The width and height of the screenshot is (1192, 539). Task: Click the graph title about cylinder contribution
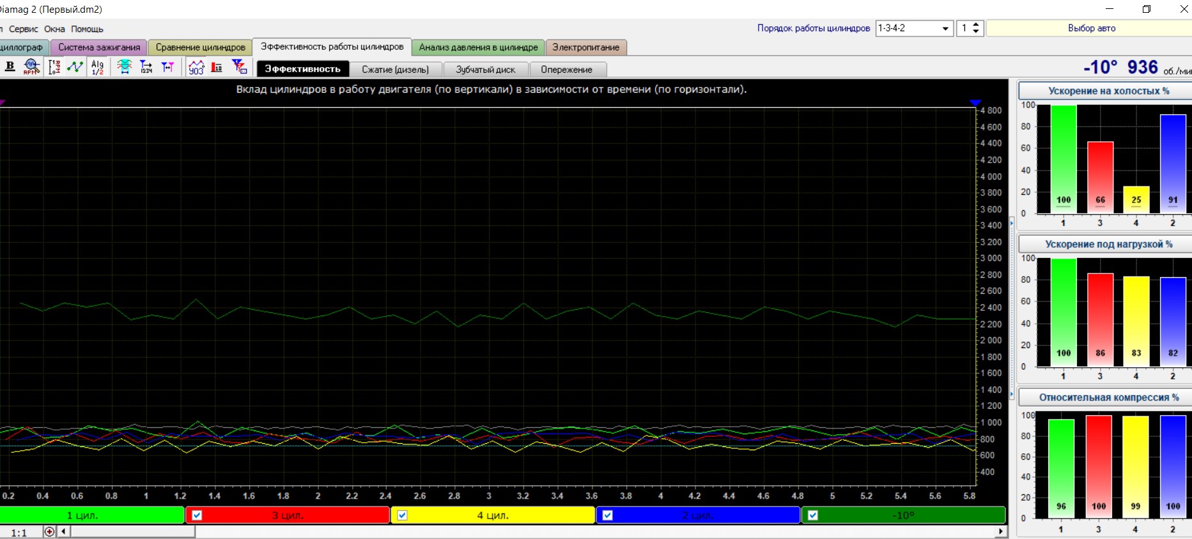[x=492, y=89]
